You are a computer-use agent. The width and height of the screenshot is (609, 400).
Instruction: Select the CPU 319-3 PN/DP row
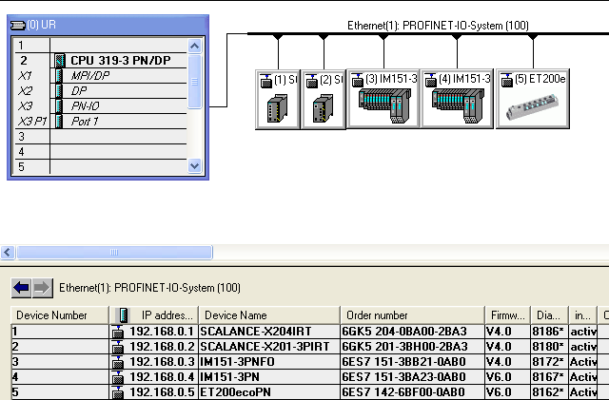[x=101, y=61]
